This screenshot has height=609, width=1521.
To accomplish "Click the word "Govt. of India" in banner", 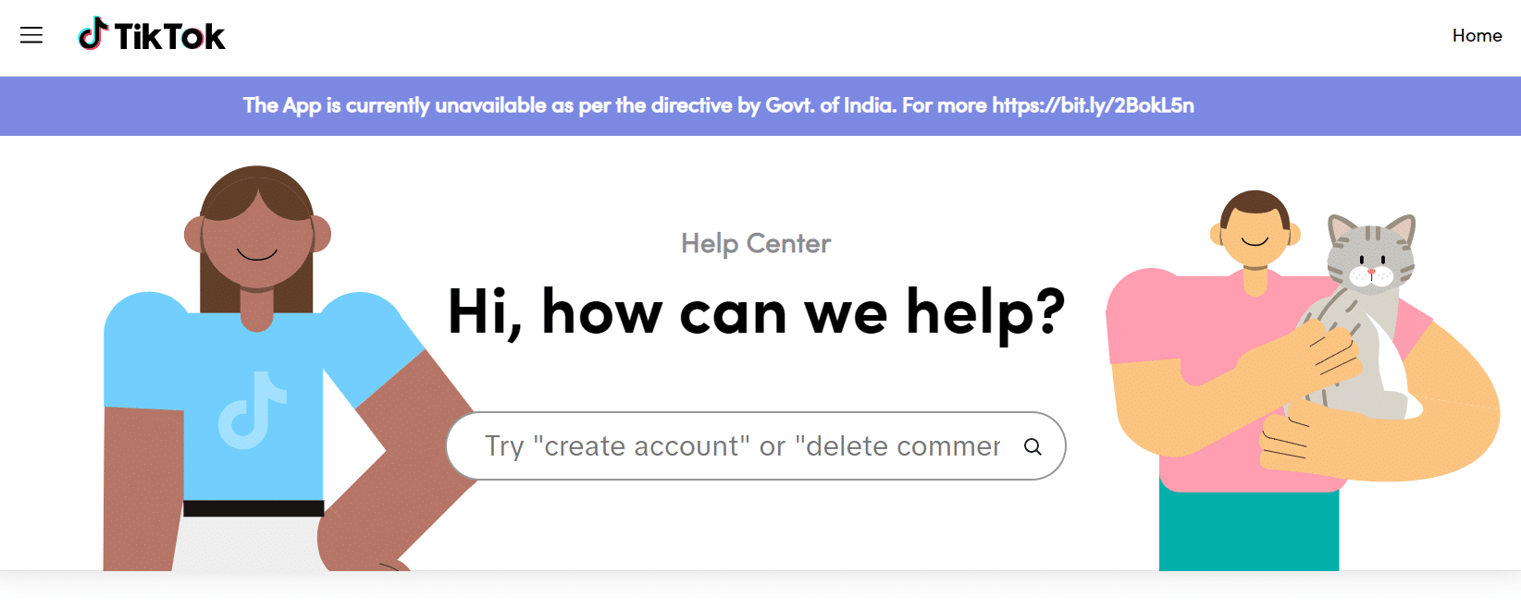I will (x=830, y=105).
